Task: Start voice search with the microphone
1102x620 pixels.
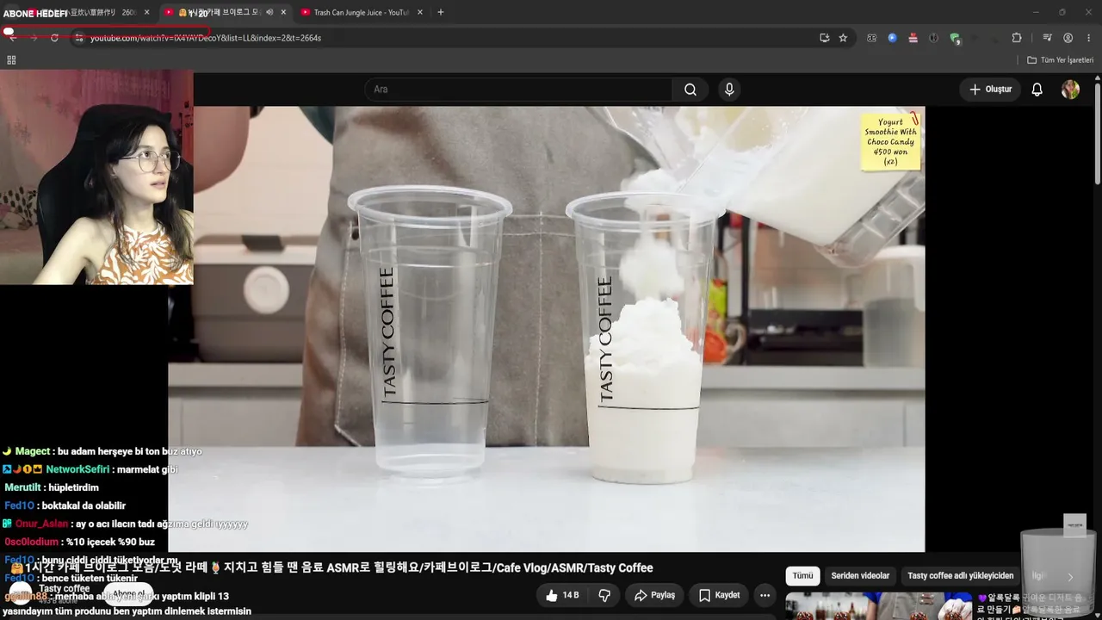Action: coord(729,90)
